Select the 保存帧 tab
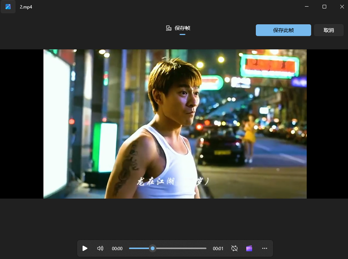The height and width of the screenshot is (259, 348). [x=178, y=28]
